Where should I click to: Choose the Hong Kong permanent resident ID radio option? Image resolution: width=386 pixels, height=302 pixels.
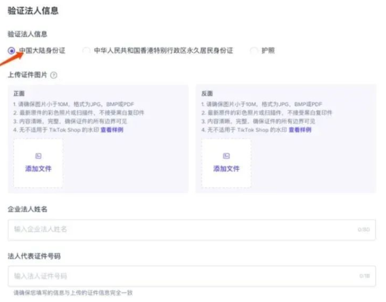coord(86,51)
